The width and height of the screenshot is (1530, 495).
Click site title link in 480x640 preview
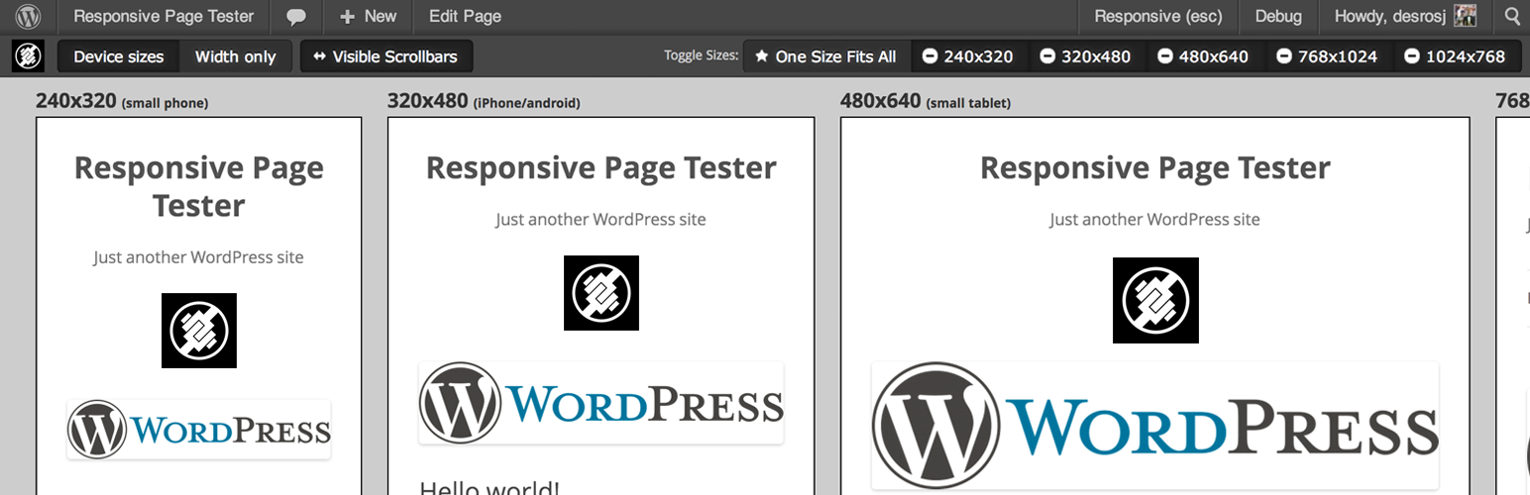pyautogui.click(x=1155, y=167)
